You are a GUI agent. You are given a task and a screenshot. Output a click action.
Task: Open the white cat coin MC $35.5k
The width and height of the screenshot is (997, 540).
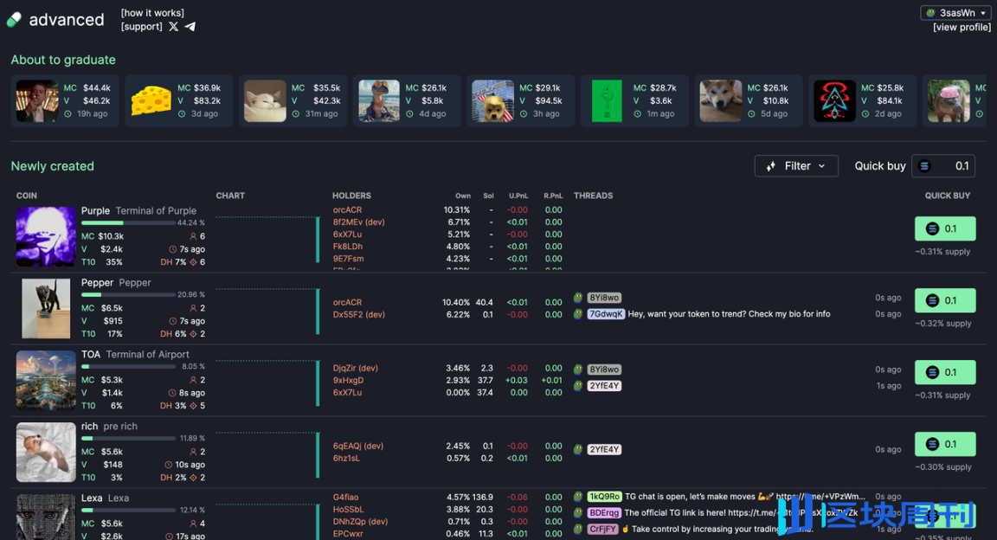pos(293,100)
